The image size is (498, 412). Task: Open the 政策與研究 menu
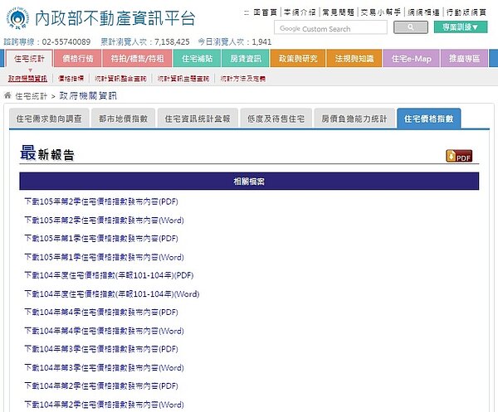click(x=298, y=58)
